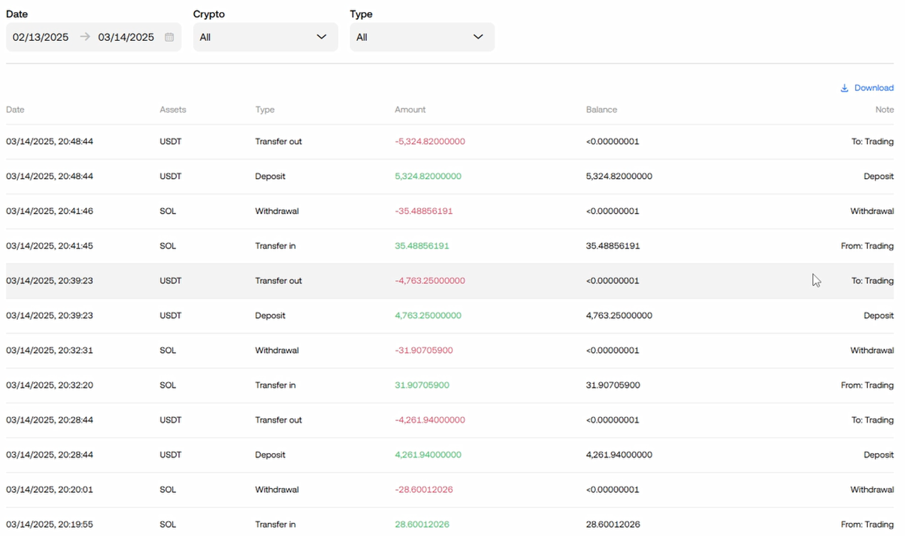Click balance 4,261.94000000
This screenshot has width=905, height=536.
pyautogui.click(x=619, y=455)
